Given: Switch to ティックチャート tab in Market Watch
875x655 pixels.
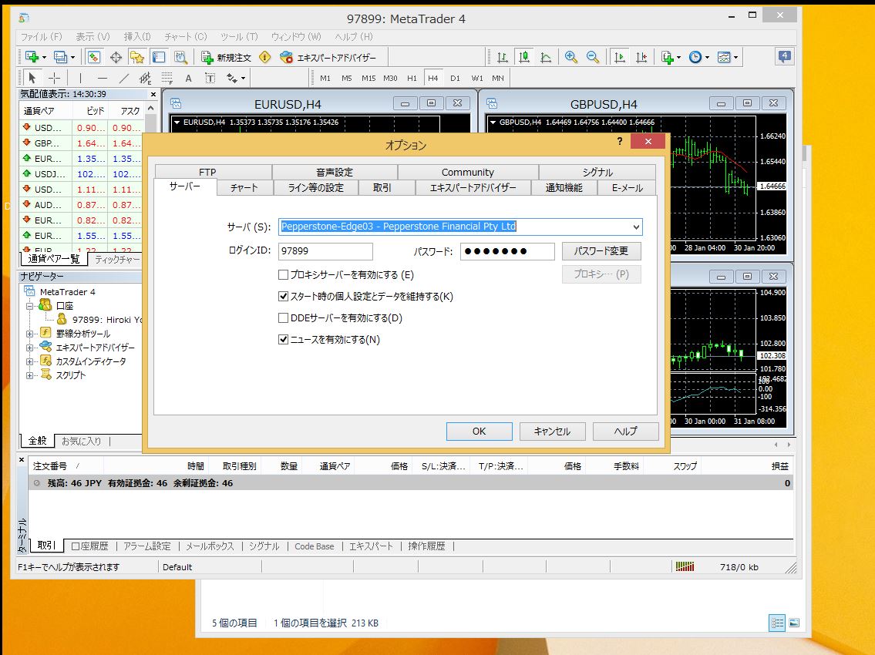Looking at the screenshot, I should [116, 260].
